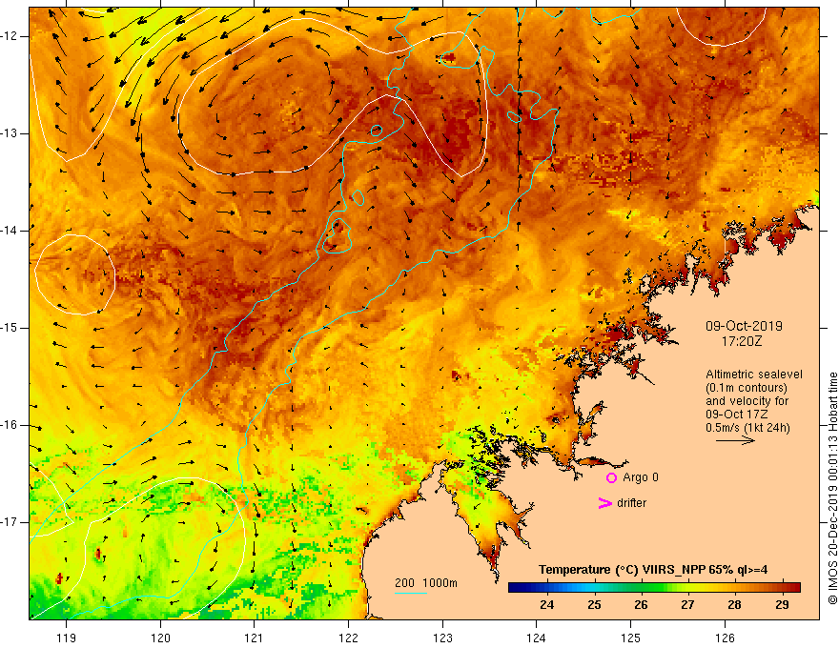Click the 'drifter' legend label
The image size is (839, 648).
(x=631, y=503)
